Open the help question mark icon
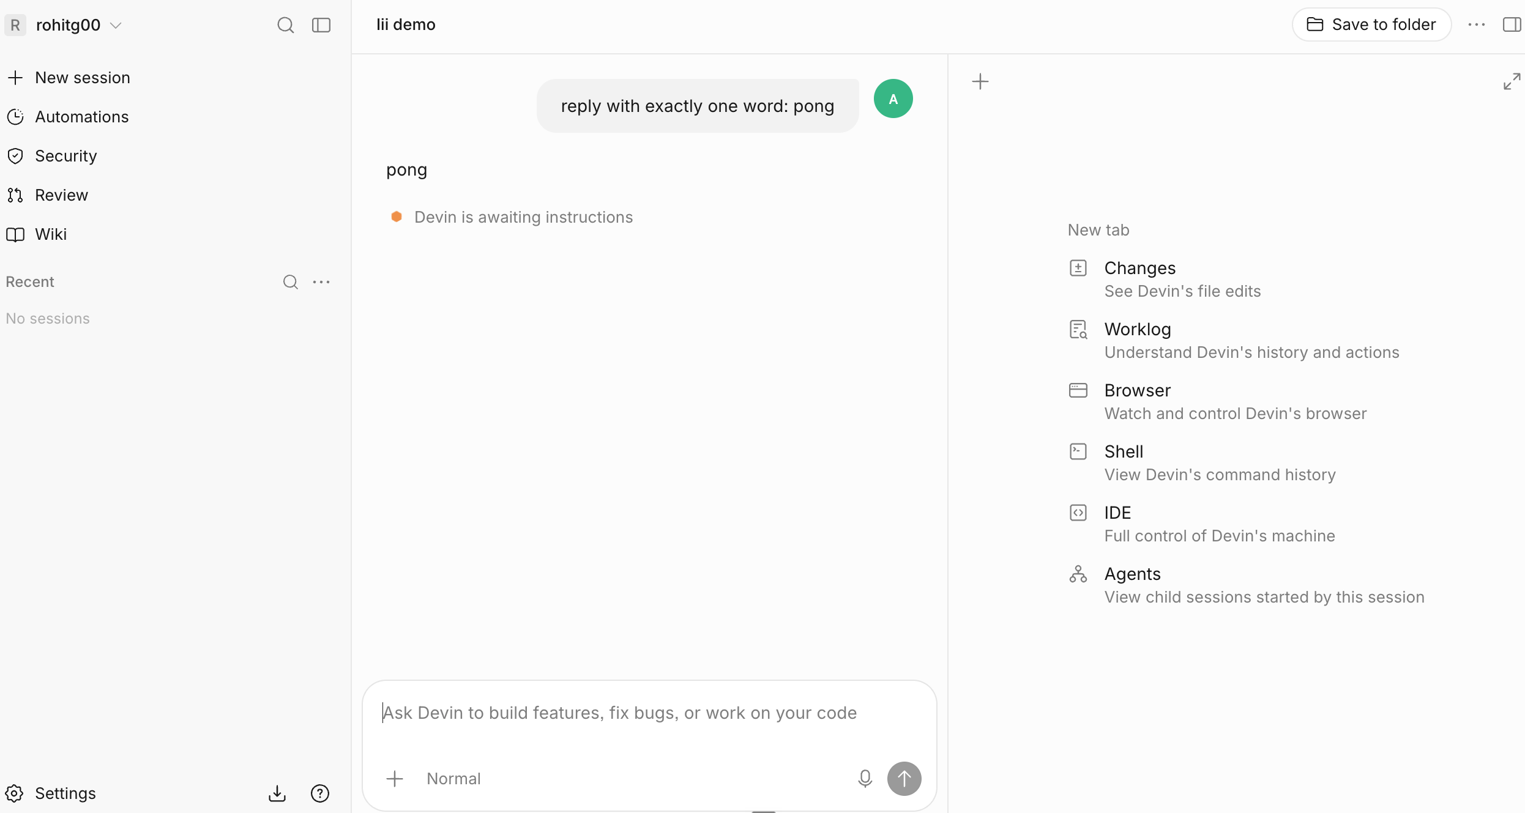This screenshot has height=813, width=1525. 320,793
